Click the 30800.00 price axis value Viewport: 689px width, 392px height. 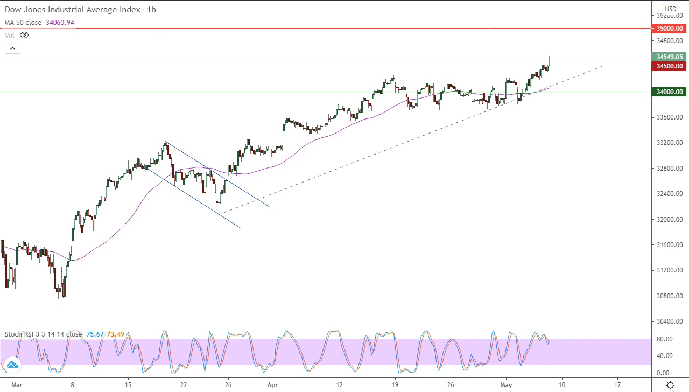point(670,296)
